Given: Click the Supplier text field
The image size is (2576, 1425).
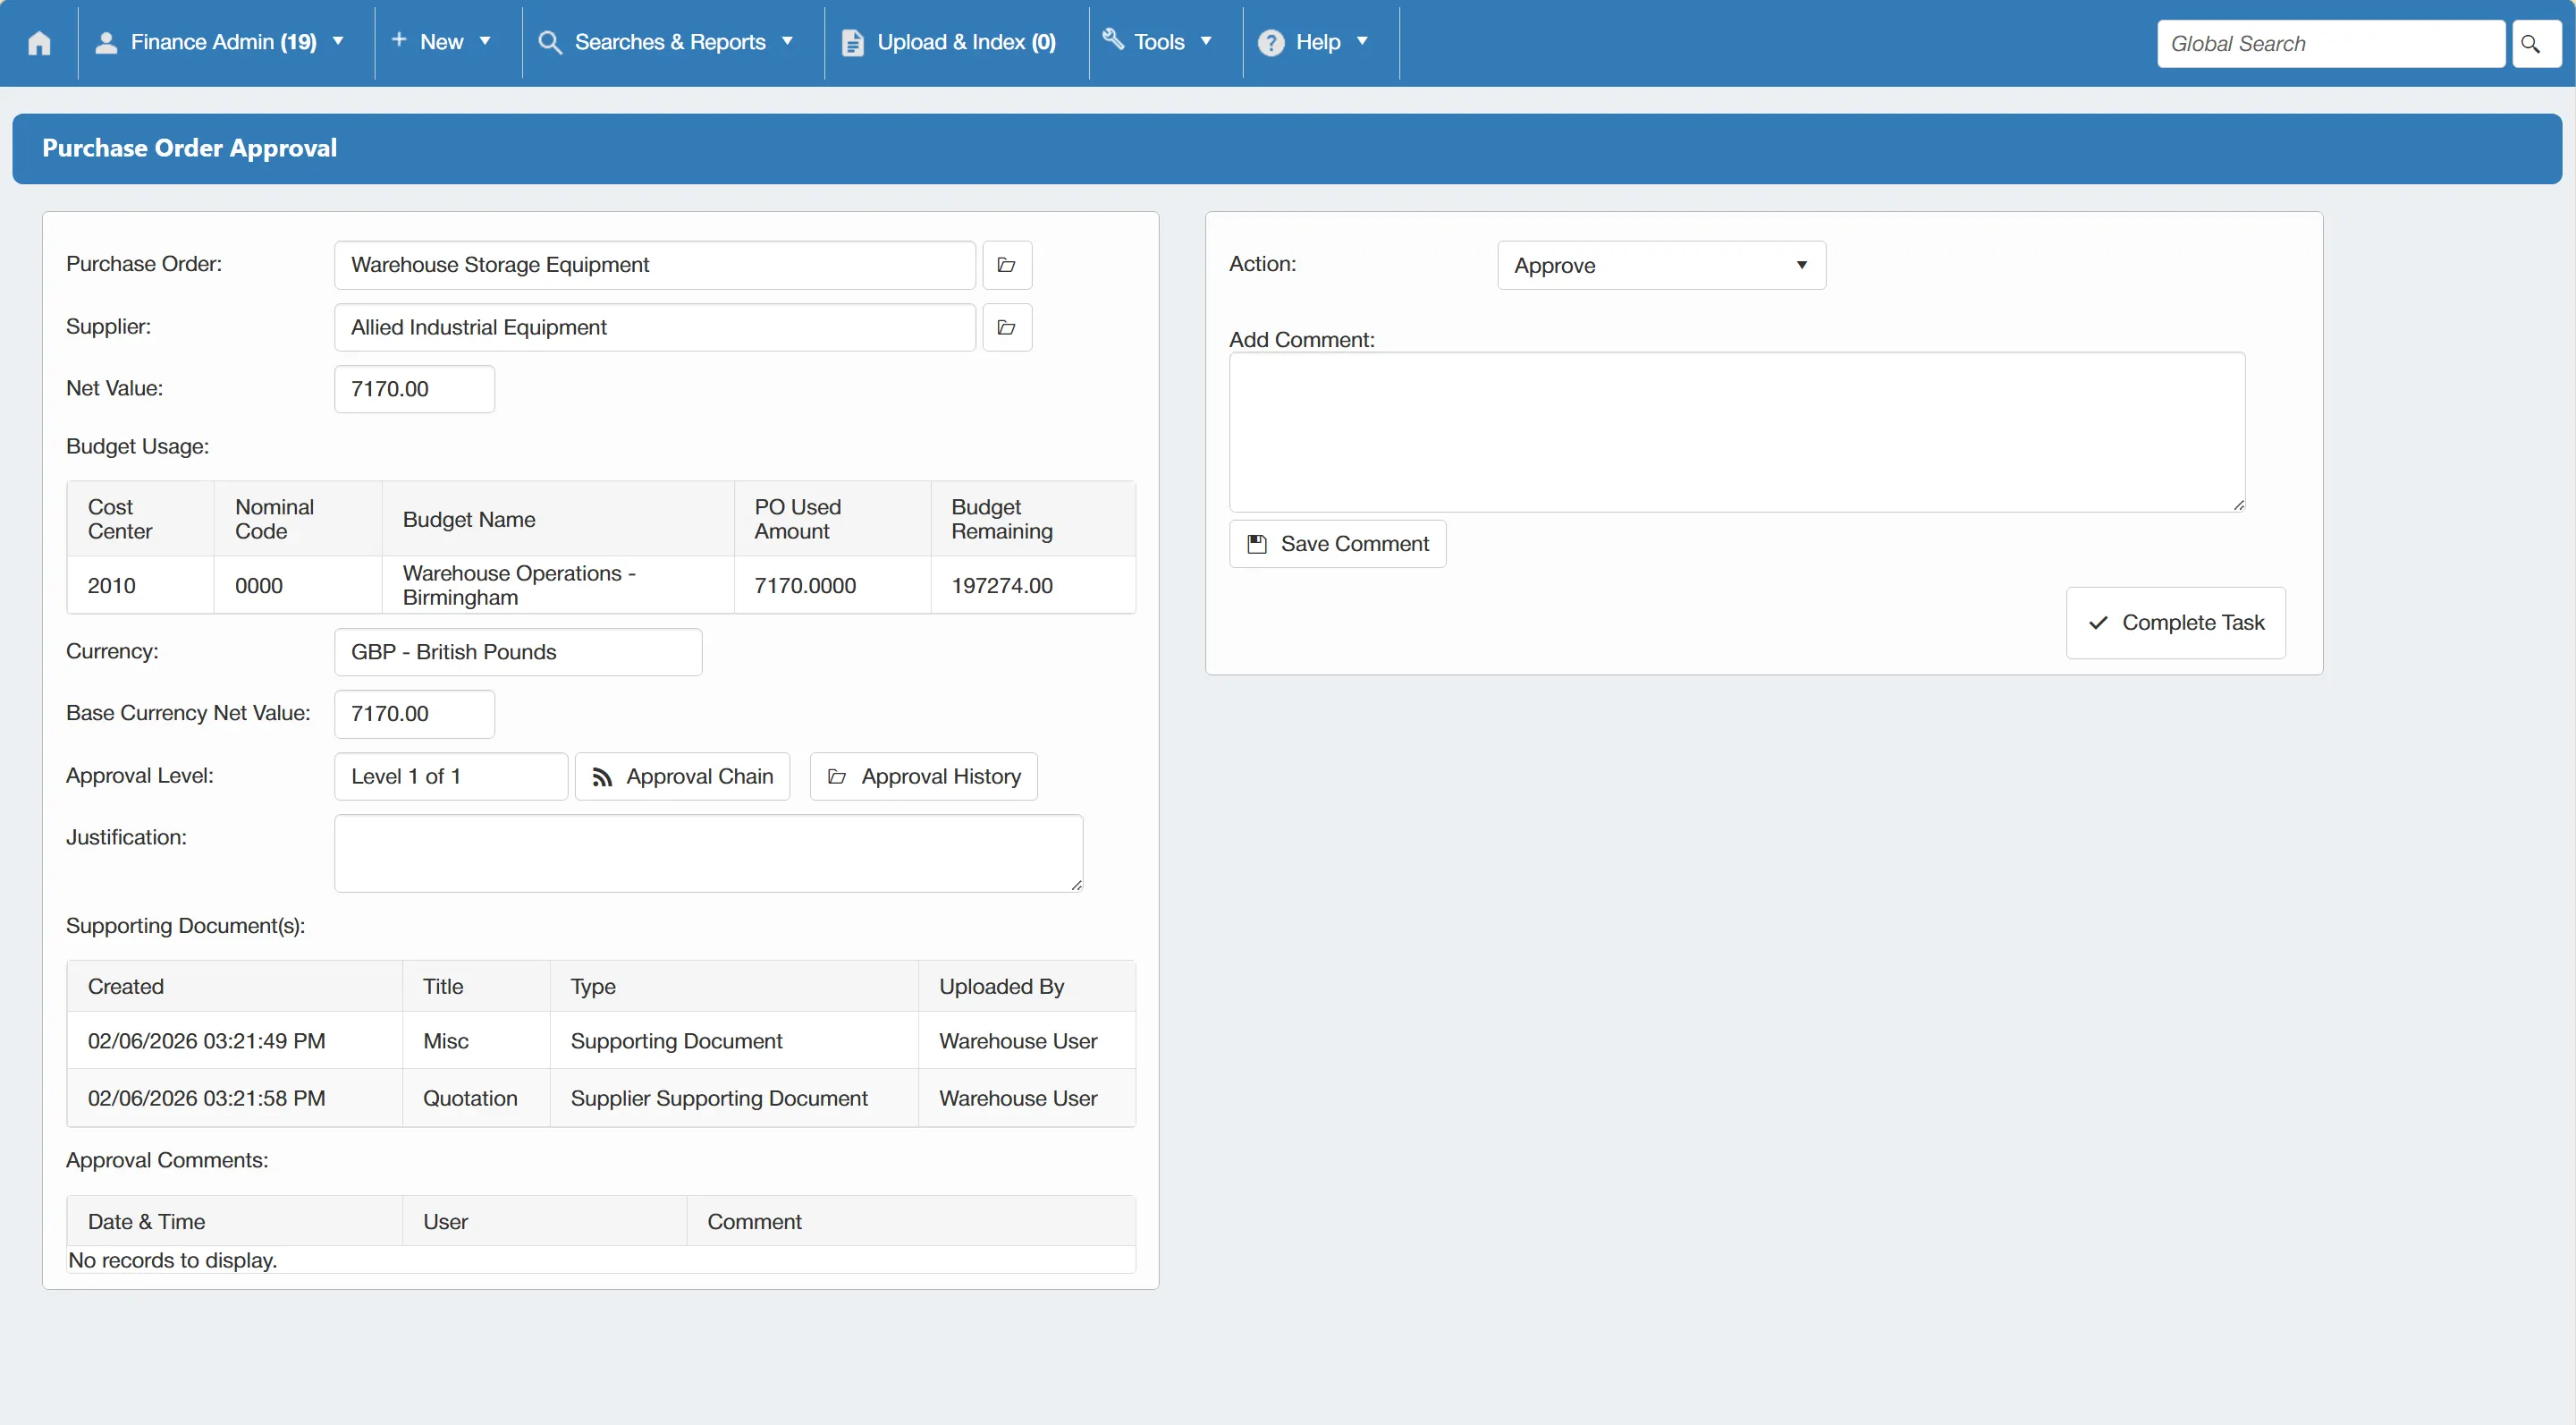Looking at the screenshot, I should 654,327.
